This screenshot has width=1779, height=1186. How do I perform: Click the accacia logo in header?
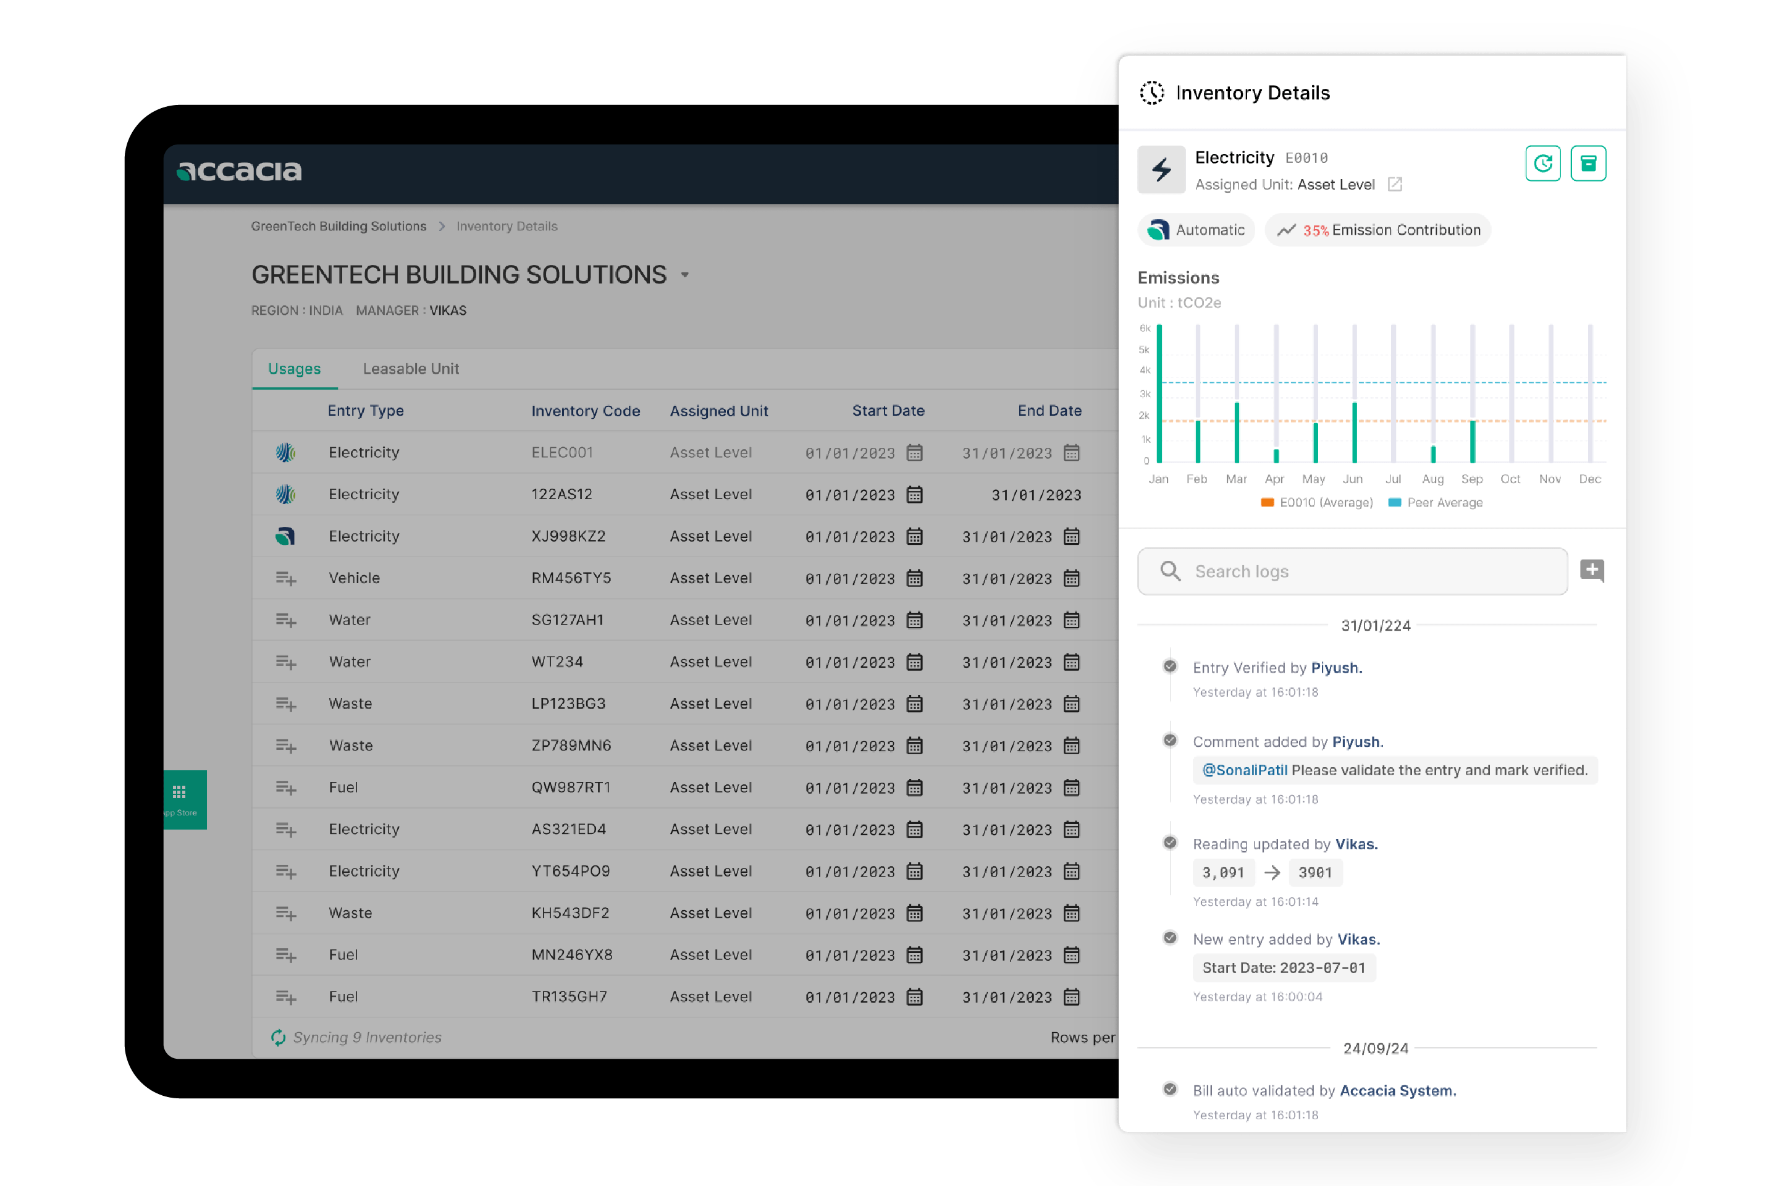[x=239, y=171]
